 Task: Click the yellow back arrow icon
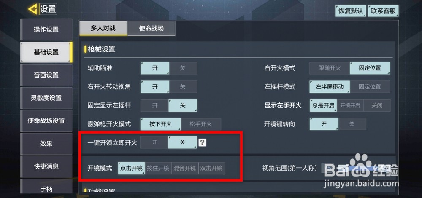[x=33, y=9]
